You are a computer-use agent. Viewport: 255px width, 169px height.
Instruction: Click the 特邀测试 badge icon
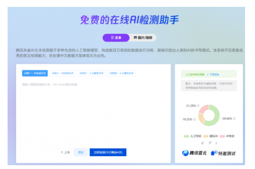pyautogui.click(x=215, y=153)
